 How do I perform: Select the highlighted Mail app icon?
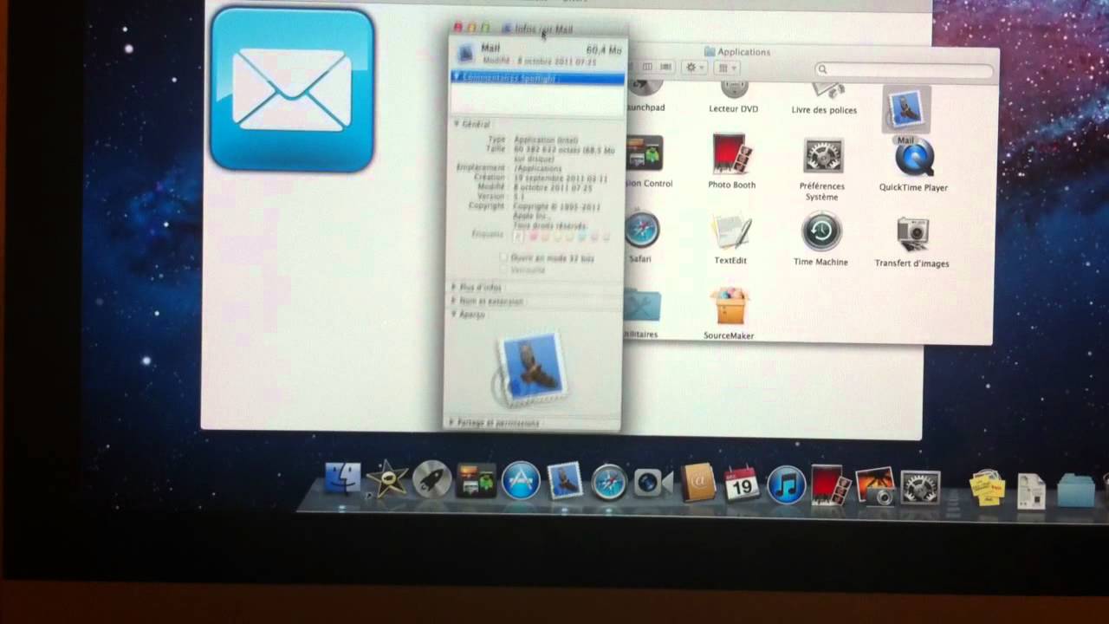[x=906, y=108]
